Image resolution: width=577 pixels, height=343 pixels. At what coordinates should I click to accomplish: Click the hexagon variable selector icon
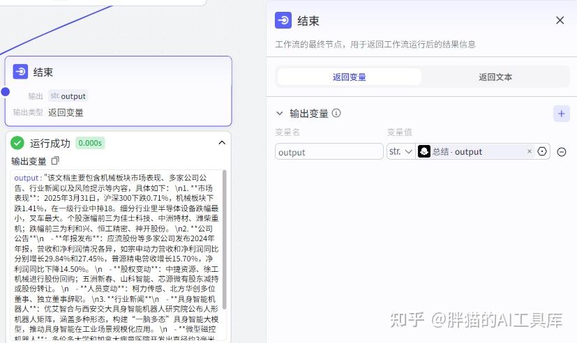[x=542, y=151]
